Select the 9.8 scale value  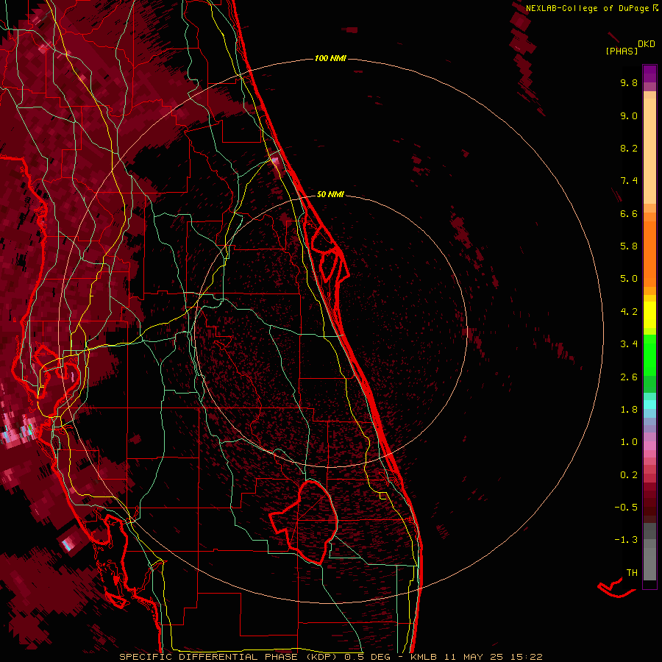pos(629,82)
